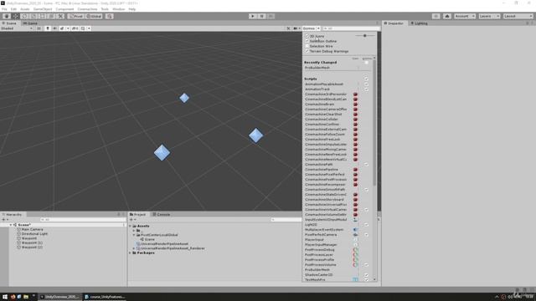This screenshot has width=536, height=301.
Task: Toggle scene lighting with the lightbulb icon
Action: (48, 28)
